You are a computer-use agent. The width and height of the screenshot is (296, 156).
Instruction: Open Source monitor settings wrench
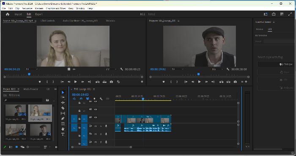click(121, 69)
